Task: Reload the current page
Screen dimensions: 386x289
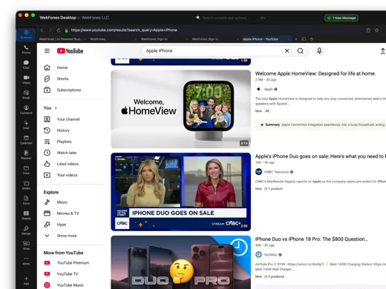Action: (59, 30)
